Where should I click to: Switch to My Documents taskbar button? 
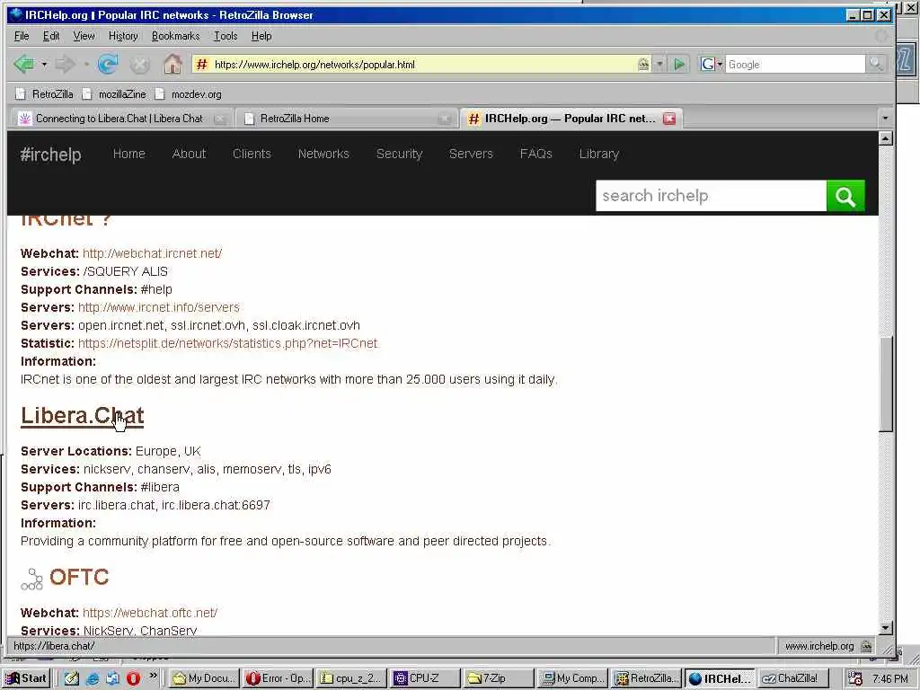[205, 678]
